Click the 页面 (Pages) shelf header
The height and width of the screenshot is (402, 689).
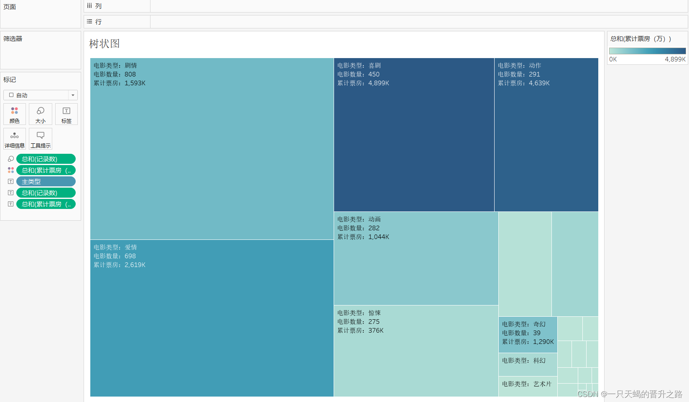[10, 7]
